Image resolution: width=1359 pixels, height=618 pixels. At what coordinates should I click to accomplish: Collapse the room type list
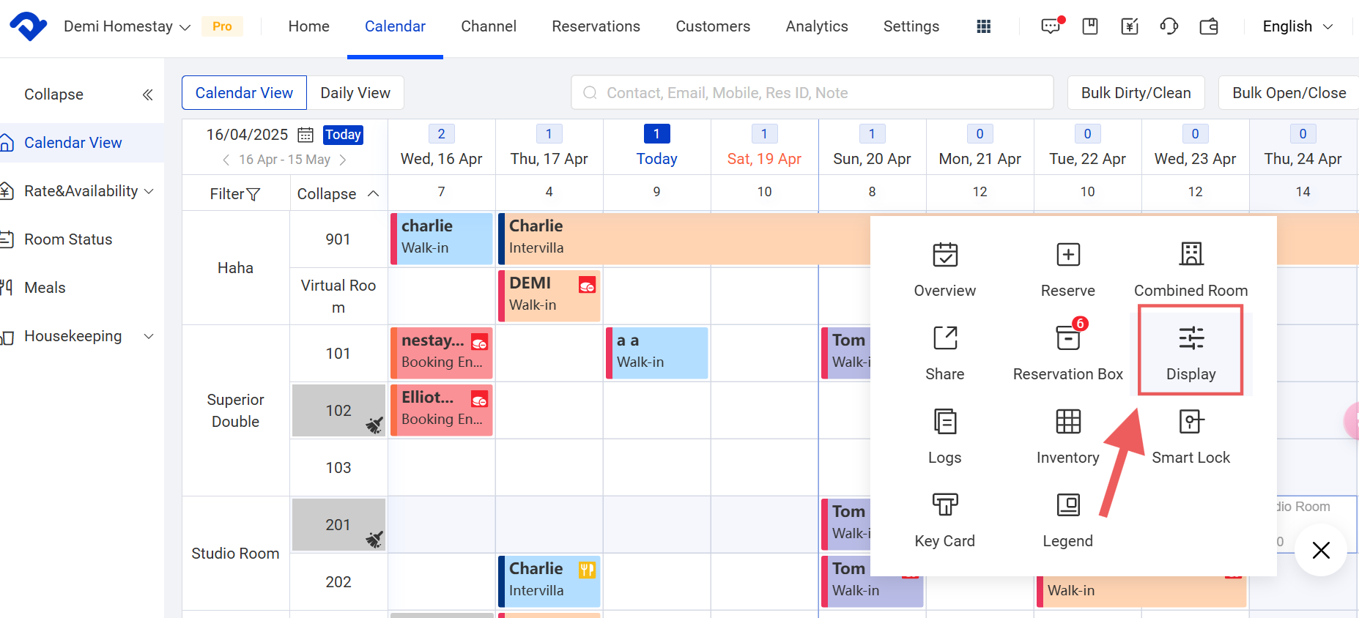(x=338, y=194)
